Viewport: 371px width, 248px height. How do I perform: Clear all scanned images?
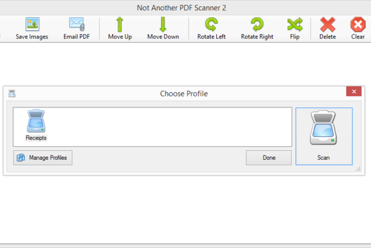pos(358,28)
